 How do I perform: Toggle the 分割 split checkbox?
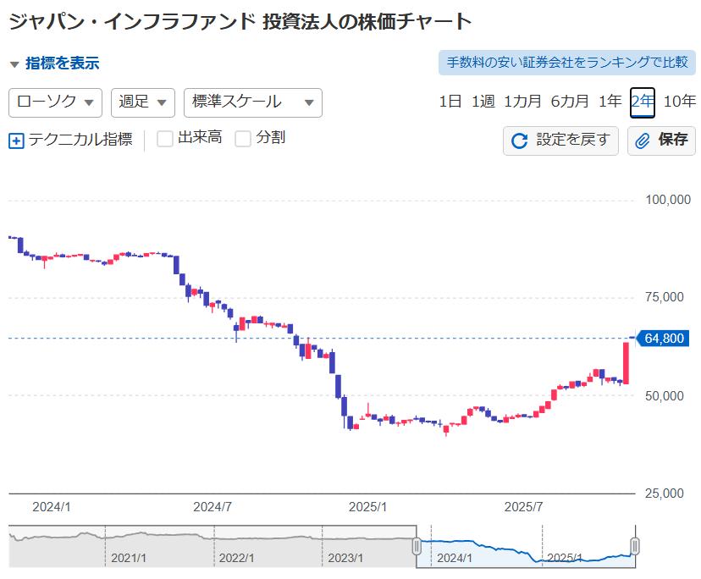point(243,139)
